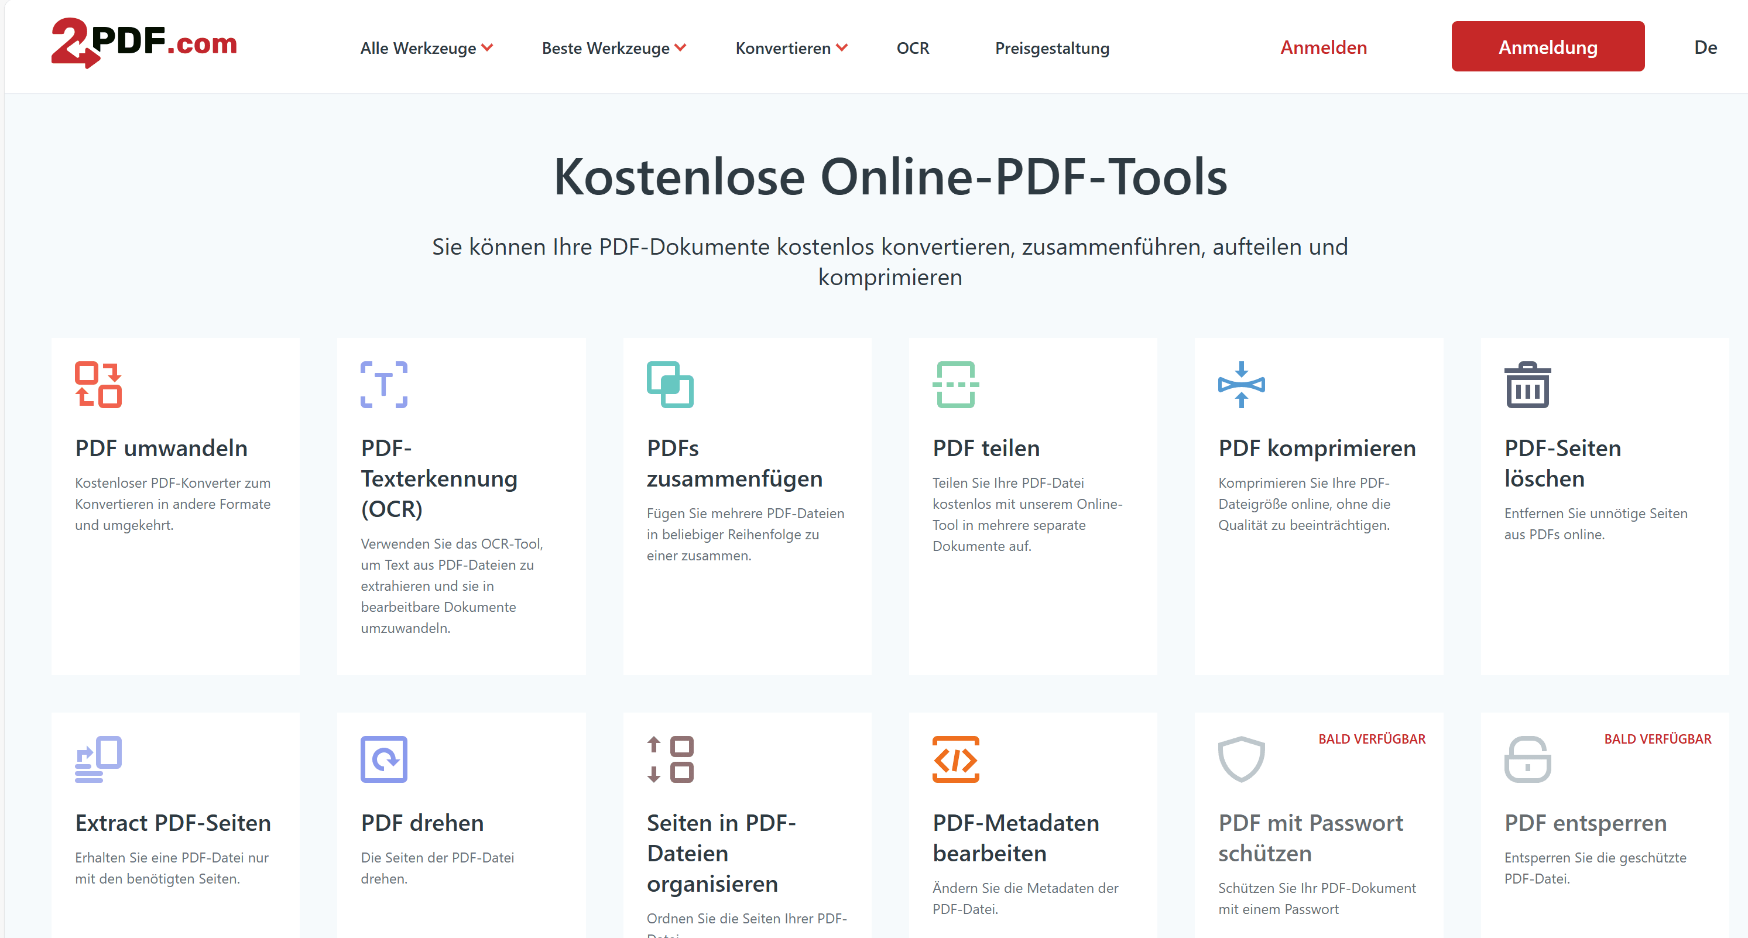The image size is (1748, 938).
Task: Expand the Beste Werkzeuge chevron
Action: tap(681, 47)
